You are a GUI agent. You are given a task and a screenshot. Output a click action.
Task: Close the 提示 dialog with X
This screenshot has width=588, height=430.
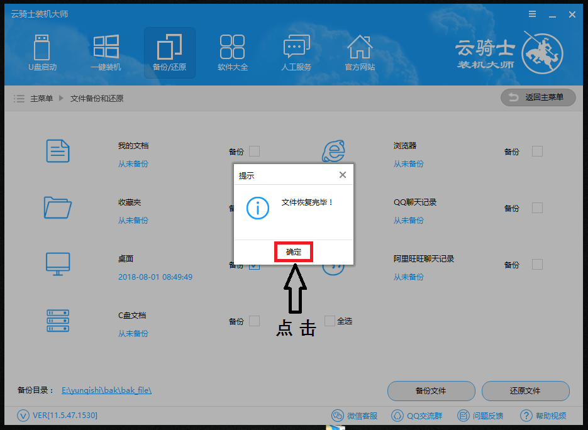tap(342, 175)
